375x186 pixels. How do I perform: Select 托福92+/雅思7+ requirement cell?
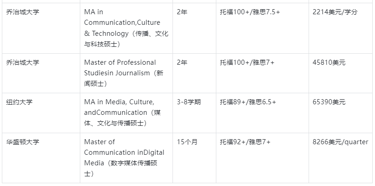click(245, 142)
